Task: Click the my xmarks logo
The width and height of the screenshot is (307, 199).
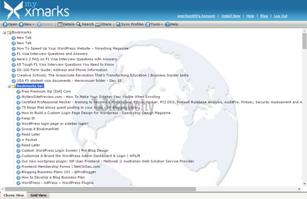Action: (35, 10)
